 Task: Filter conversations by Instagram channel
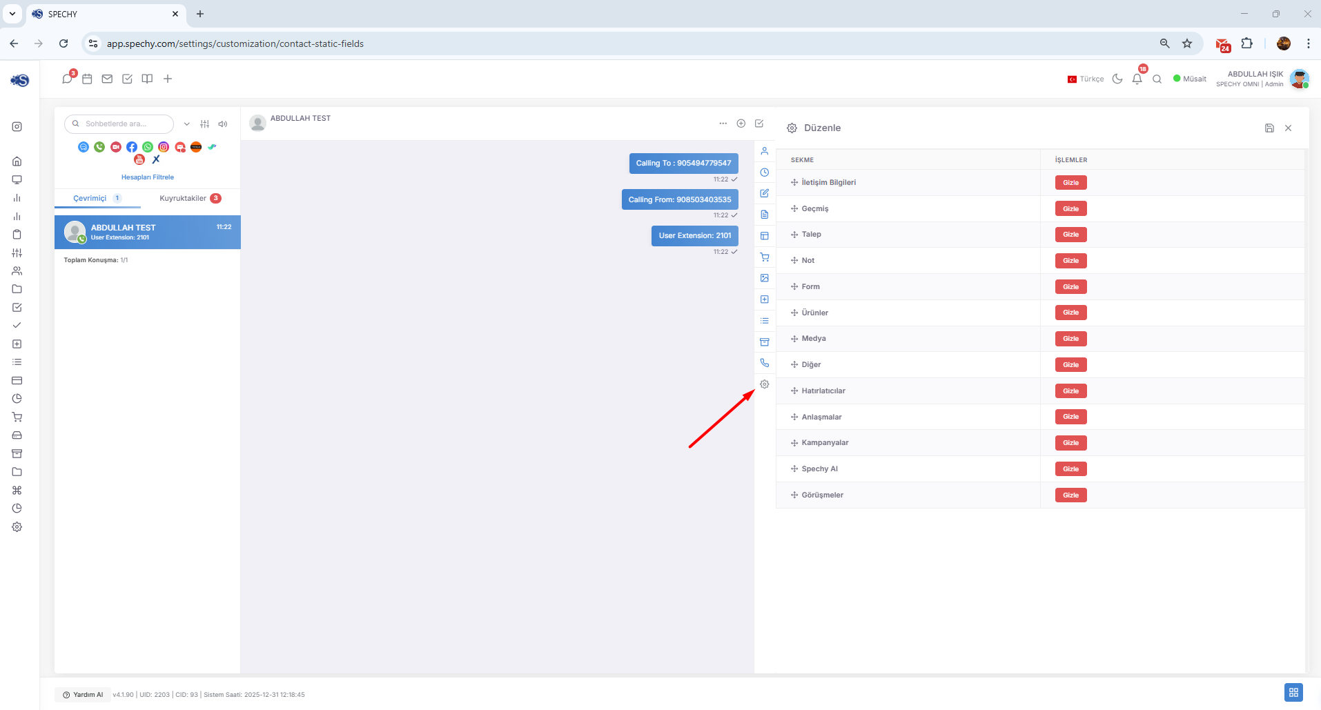click(164, 147)
